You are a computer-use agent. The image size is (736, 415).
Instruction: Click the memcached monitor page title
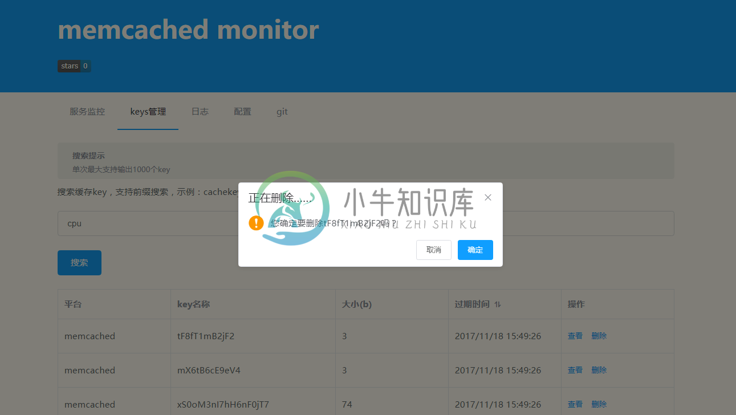tap(188, 30)
